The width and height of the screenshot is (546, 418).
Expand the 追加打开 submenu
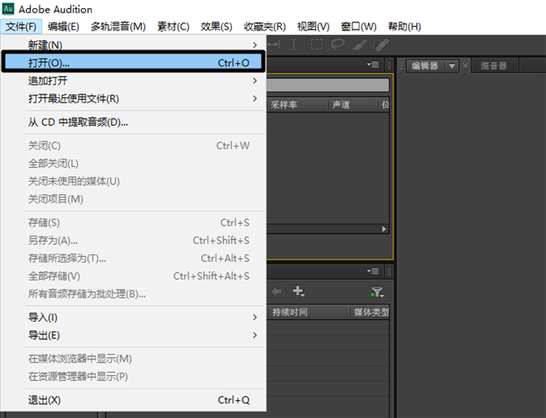255,81
